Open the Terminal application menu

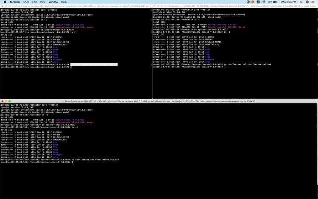[15, 2]
